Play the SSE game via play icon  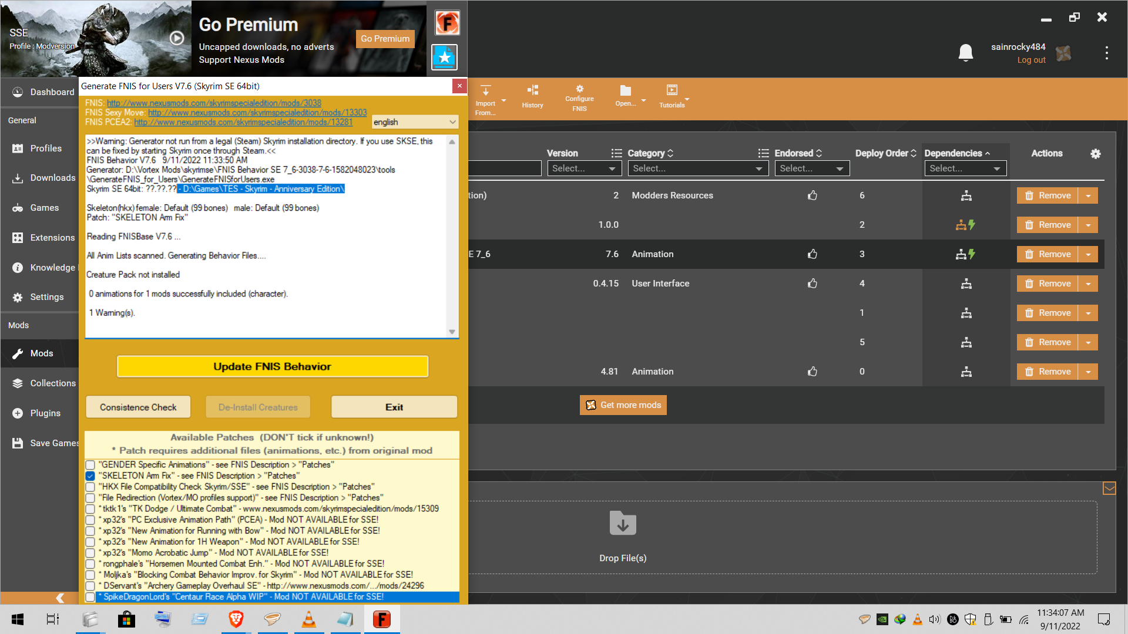[177, 38]
